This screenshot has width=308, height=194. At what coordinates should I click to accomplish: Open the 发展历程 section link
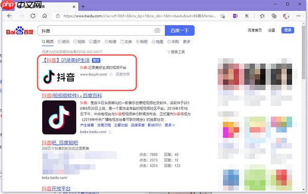click(x=104, y=125)
